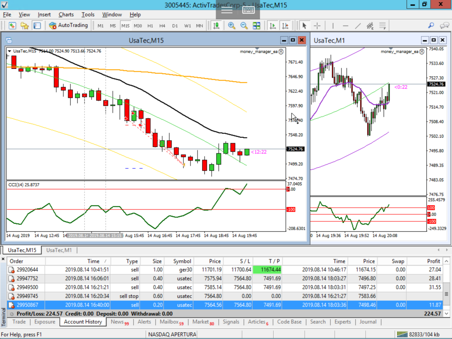
Task: Open the Trade tab in Terminal
Action: click(19, 322)
